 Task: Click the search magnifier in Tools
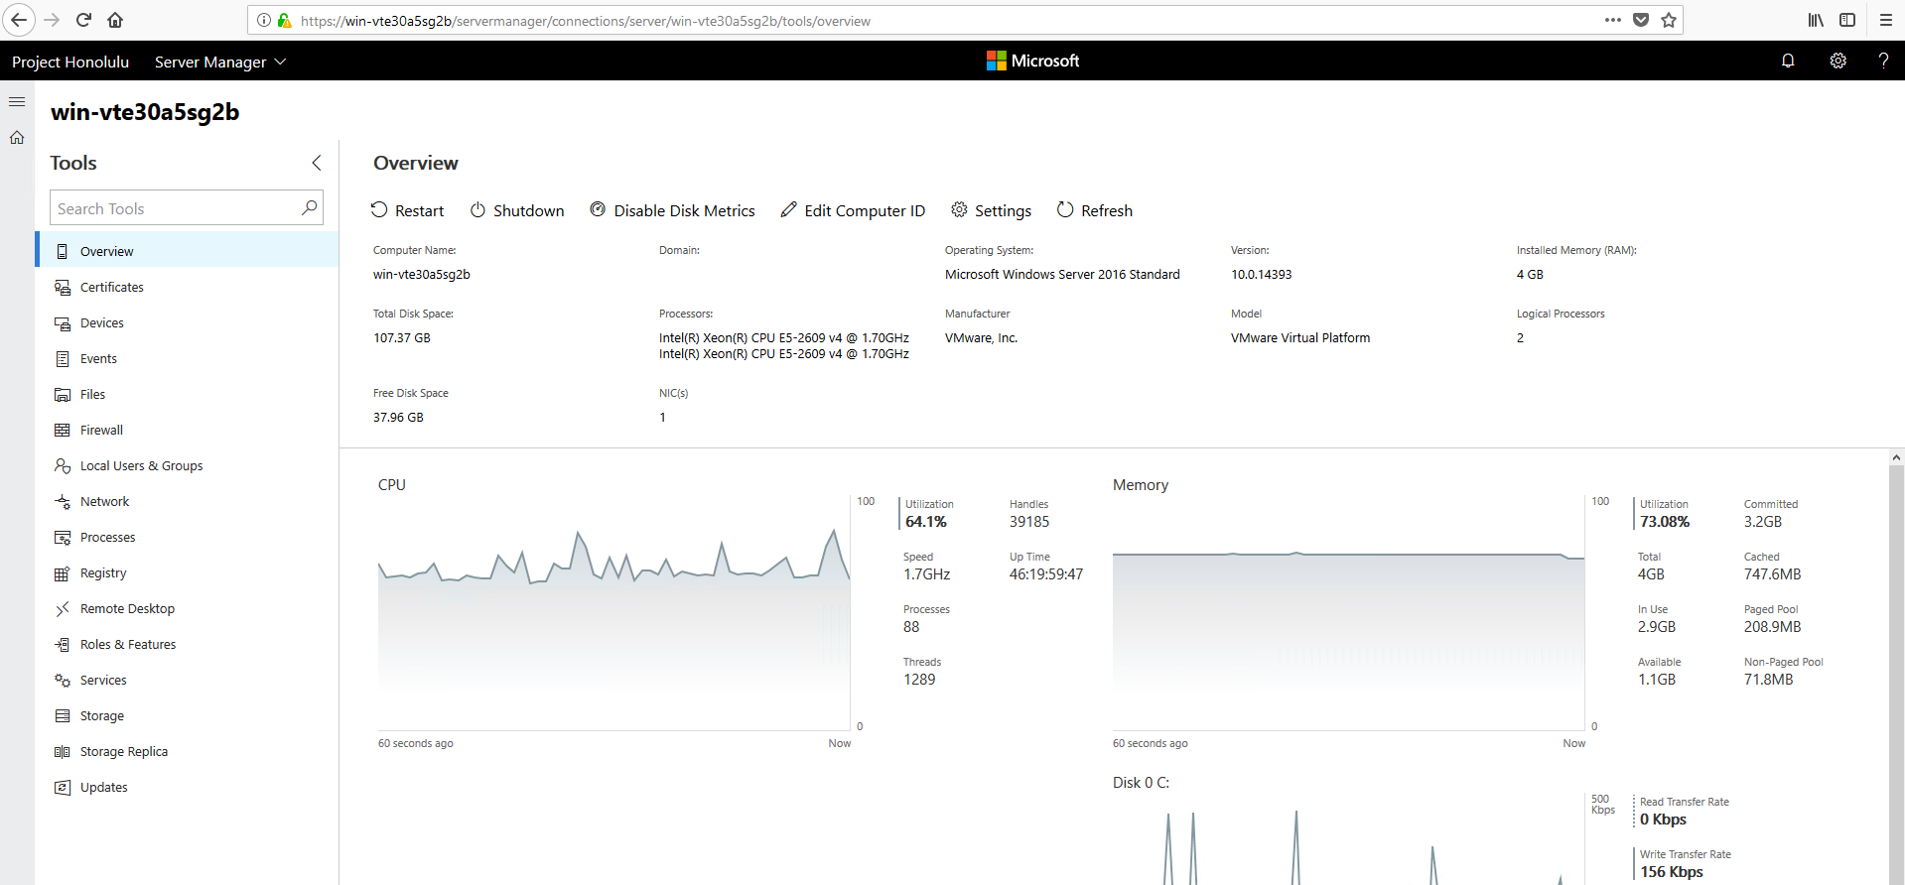coord(310,207)
